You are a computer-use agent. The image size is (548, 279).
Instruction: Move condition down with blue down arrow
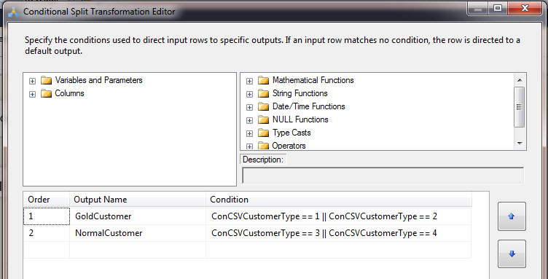[x=512, y=254]
